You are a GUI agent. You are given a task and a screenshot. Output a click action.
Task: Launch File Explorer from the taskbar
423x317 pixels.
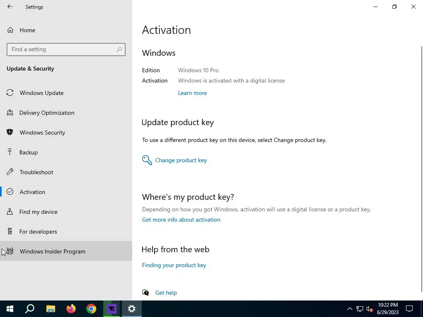[x=50, y=309]
